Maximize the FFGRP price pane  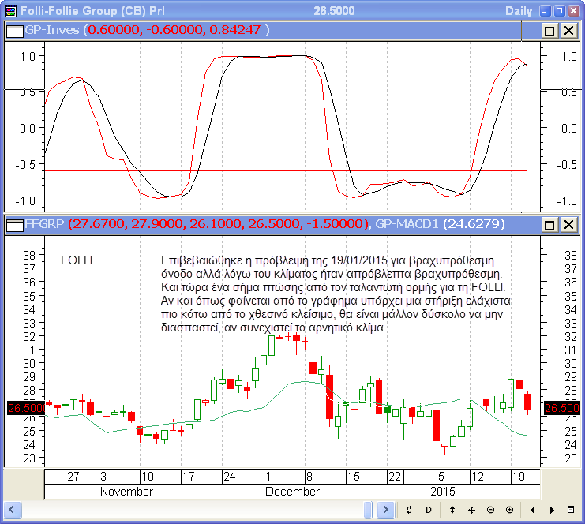549,225
